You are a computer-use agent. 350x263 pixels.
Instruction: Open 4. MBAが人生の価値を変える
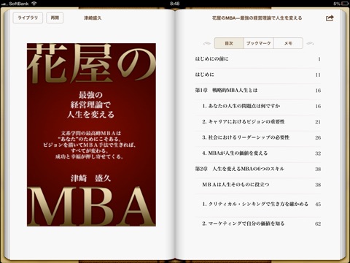coord(258,153)
